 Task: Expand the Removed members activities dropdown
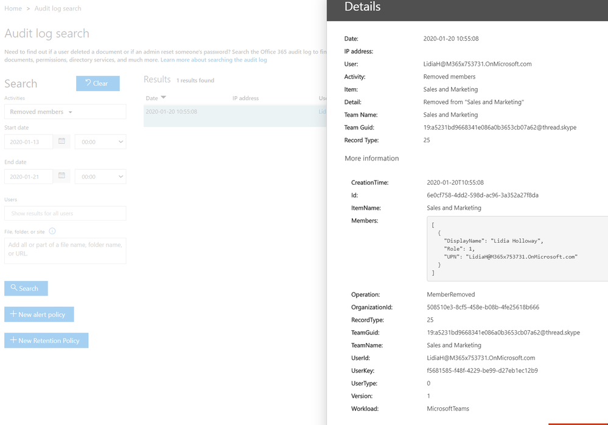coord(65,112)
